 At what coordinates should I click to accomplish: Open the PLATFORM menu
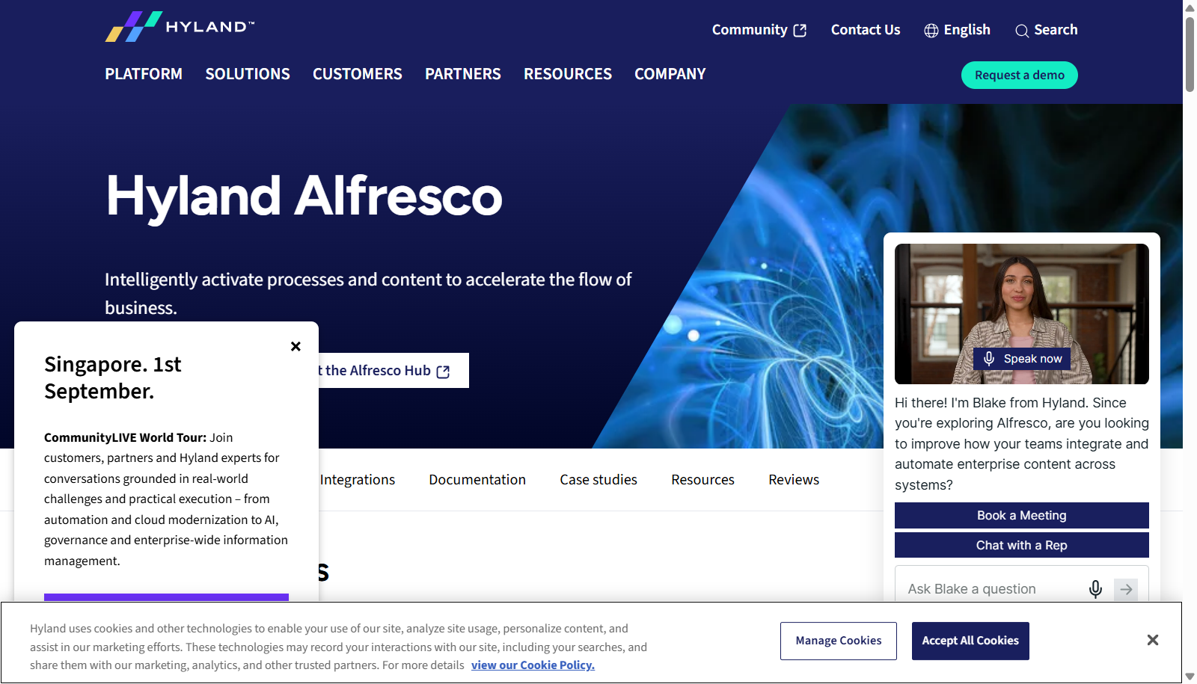pyautogui.click(x=144, y=74)
